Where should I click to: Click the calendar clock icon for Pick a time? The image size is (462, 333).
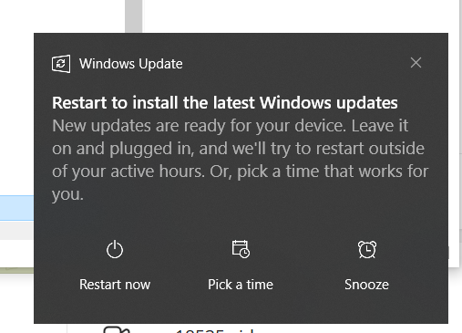point(241,249)
